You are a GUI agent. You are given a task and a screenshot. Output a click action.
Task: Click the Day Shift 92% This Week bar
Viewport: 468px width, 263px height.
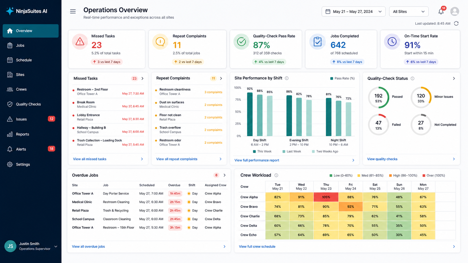tap(250, 114)
